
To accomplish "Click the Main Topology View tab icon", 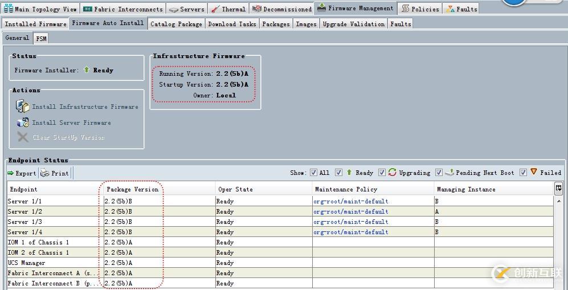I will pyautogui.click(x=9, y=9).
